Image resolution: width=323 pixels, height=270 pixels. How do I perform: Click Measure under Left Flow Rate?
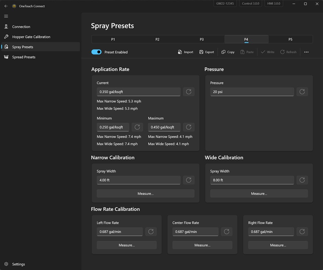click(x=127, y=245)
